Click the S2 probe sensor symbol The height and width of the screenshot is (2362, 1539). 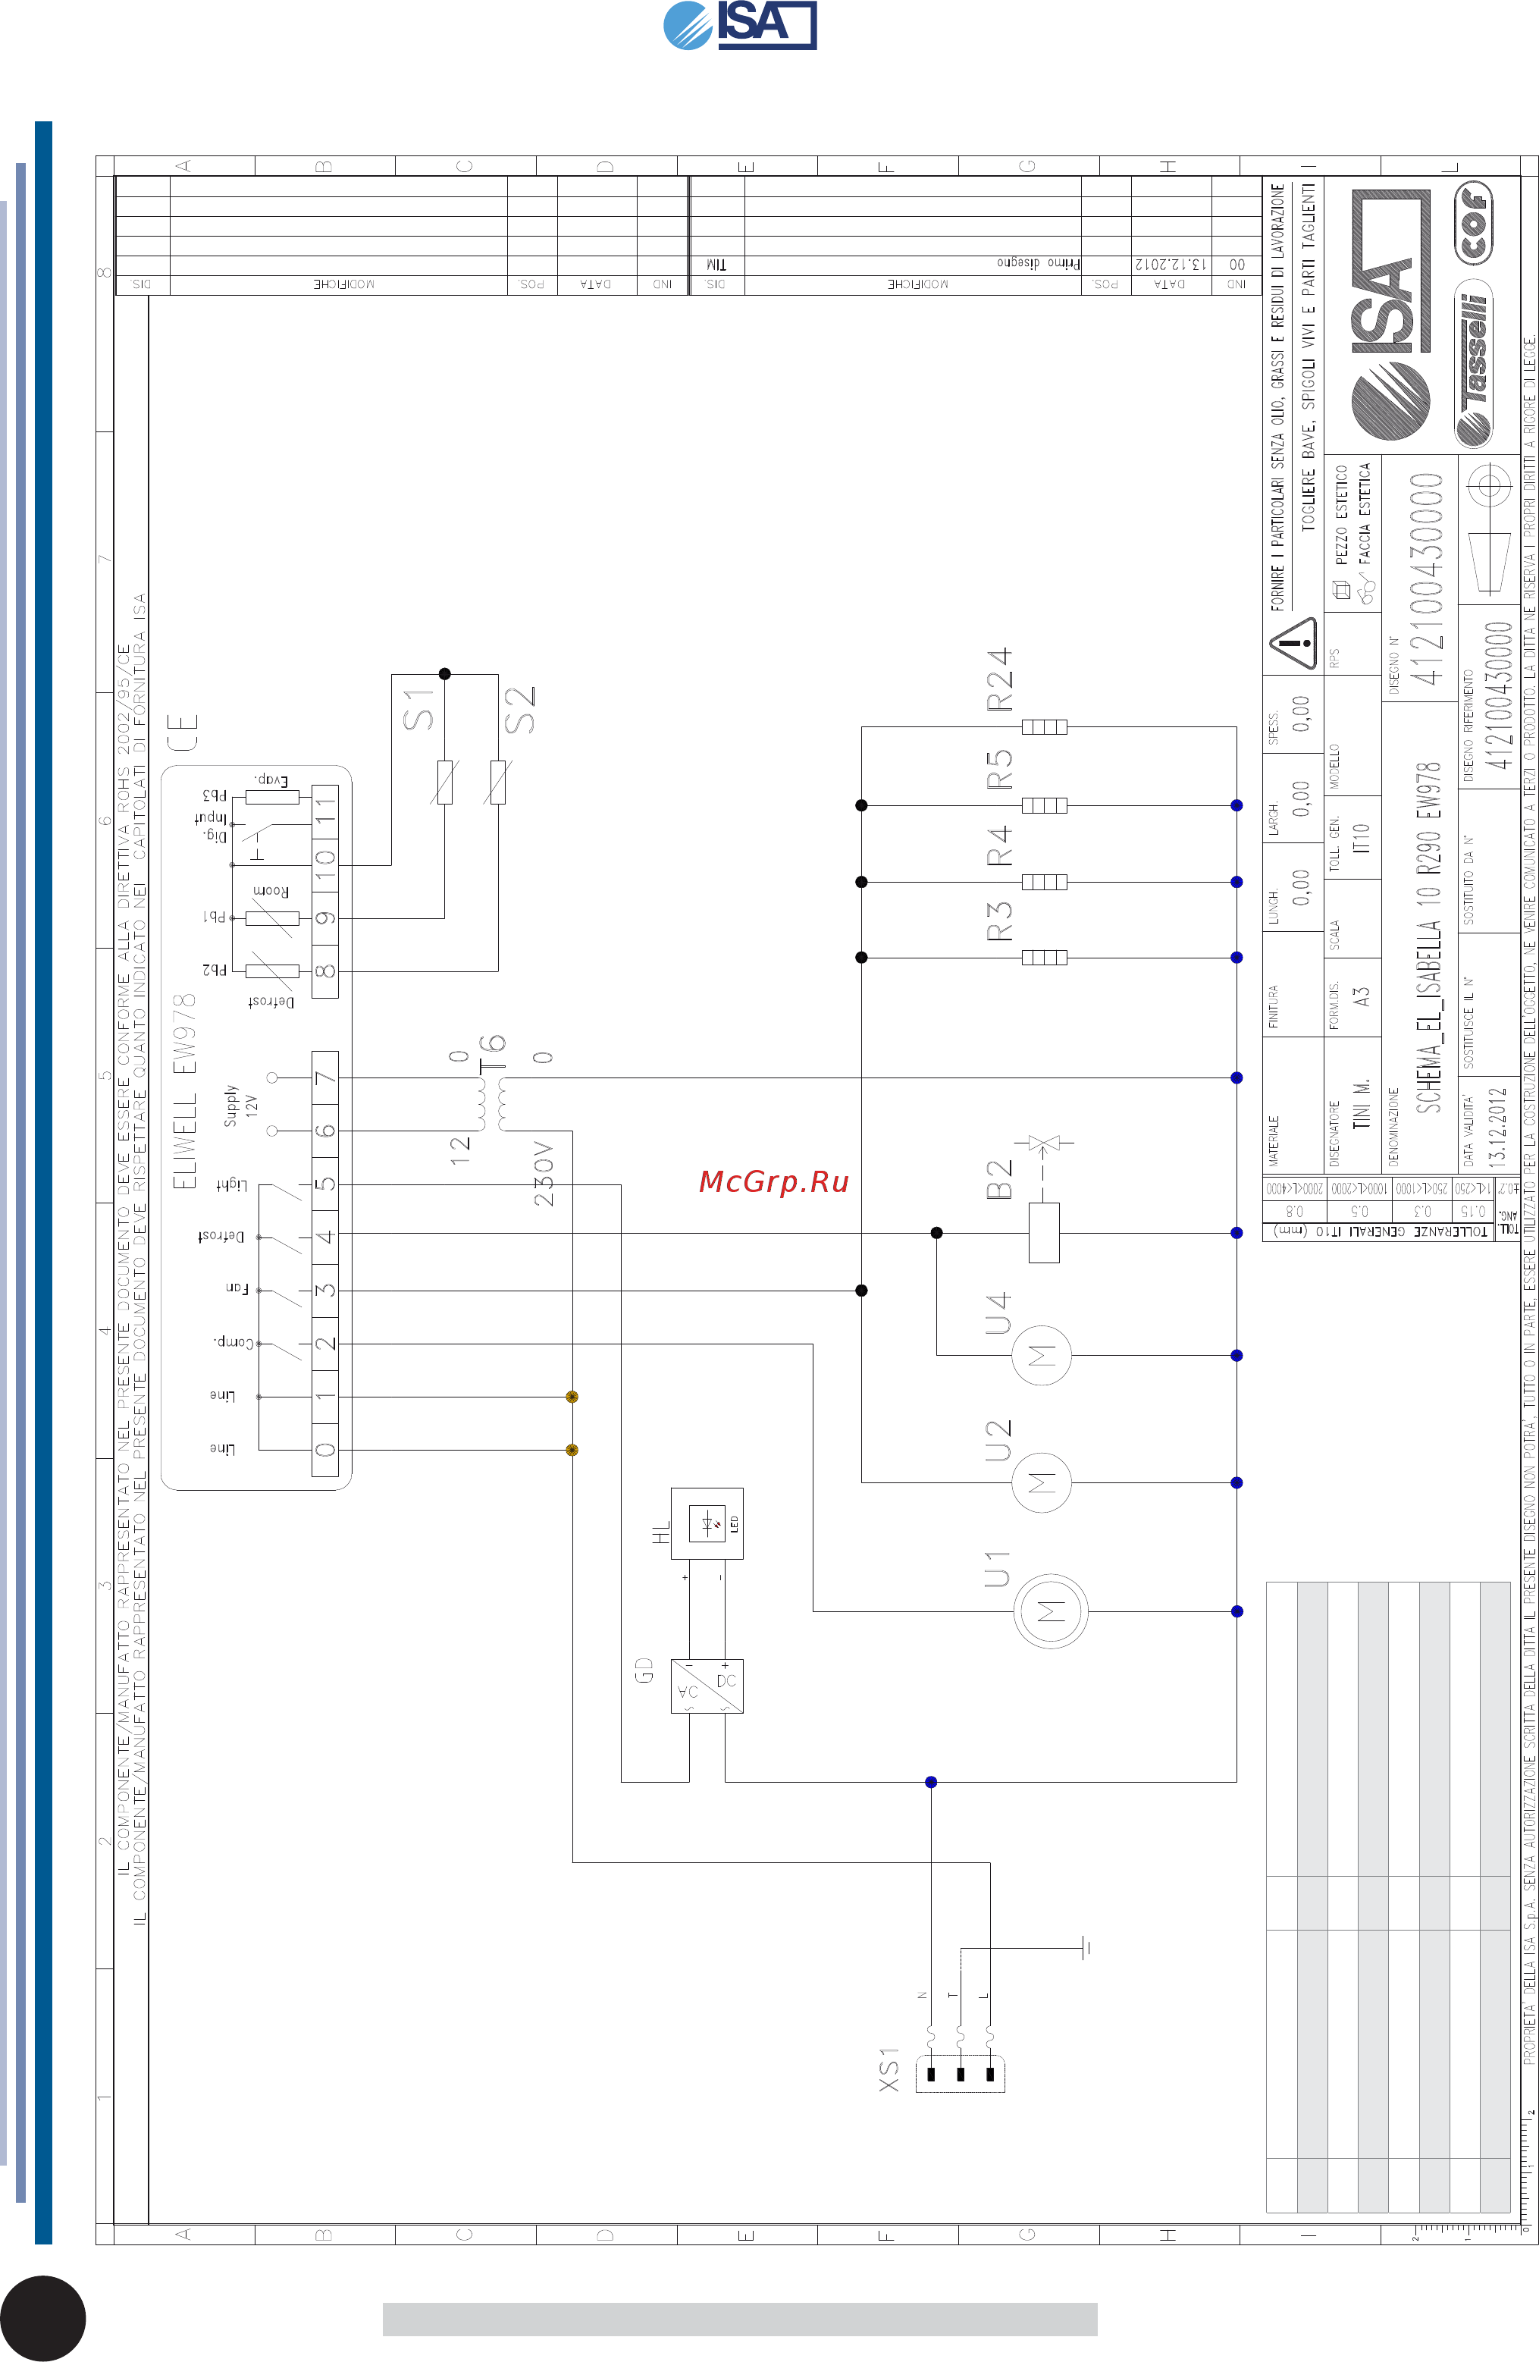click(498, 782)
